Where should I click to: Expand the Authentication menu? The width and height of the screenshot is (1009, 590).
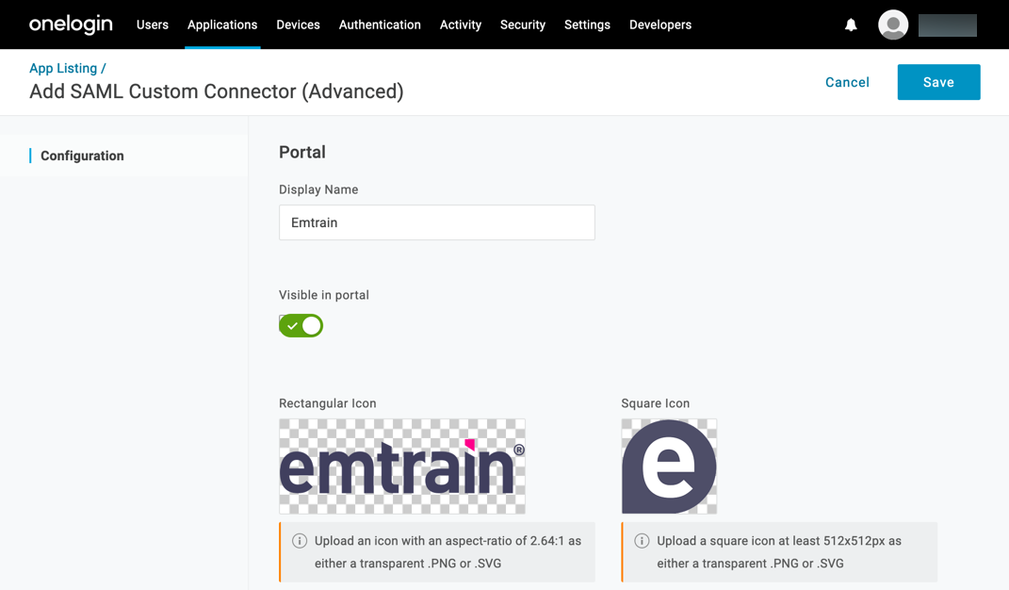380,25
